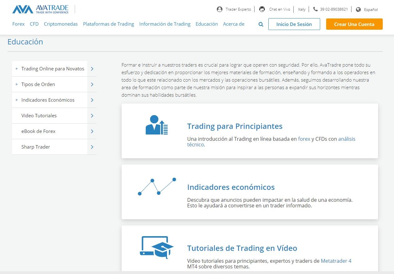Click Tutoriales de Trading en Vídeo heading

pyautogui.click(x=242, y=248)
